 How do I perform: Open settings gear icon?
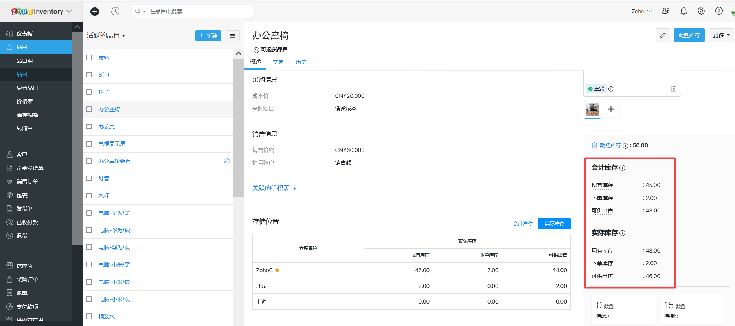(701, 11)
